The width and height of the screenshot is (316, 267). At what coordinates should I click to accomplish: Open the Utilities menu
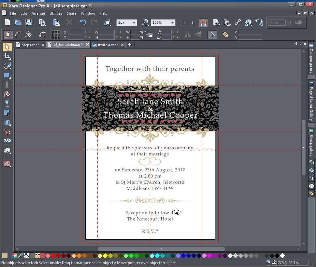[55, 13]
